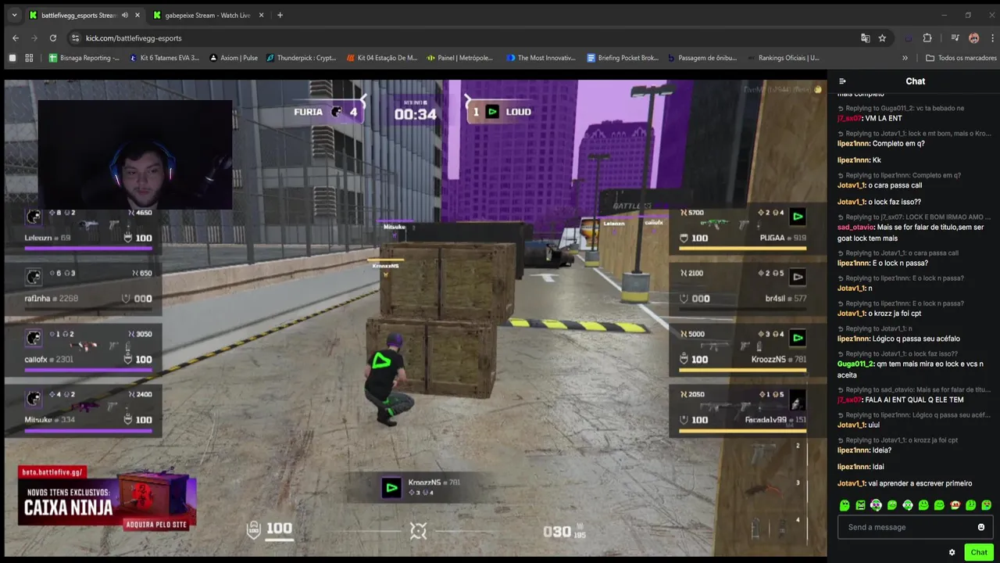
Task: Switch to the gabepeixe Stream tab
Action: tap(207, 15)
